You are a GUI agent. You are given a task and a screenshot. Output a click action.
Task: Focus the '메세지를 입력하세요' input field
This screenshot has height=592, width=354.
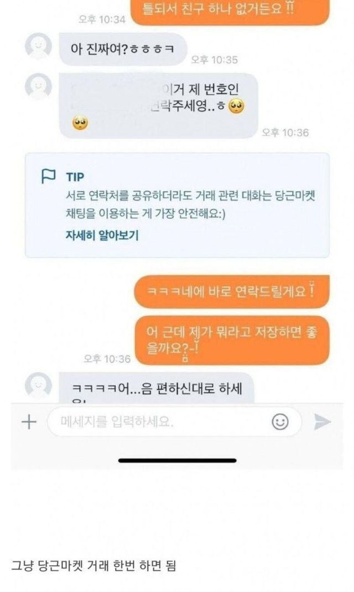[174, 422]
